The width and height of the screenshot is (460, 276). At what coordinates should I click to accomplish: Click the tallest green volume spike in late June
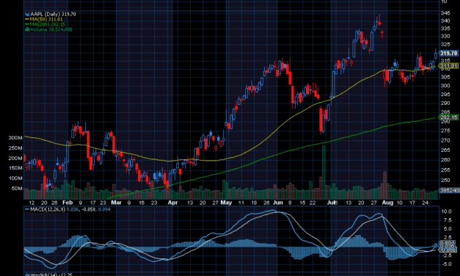(324, 172)
